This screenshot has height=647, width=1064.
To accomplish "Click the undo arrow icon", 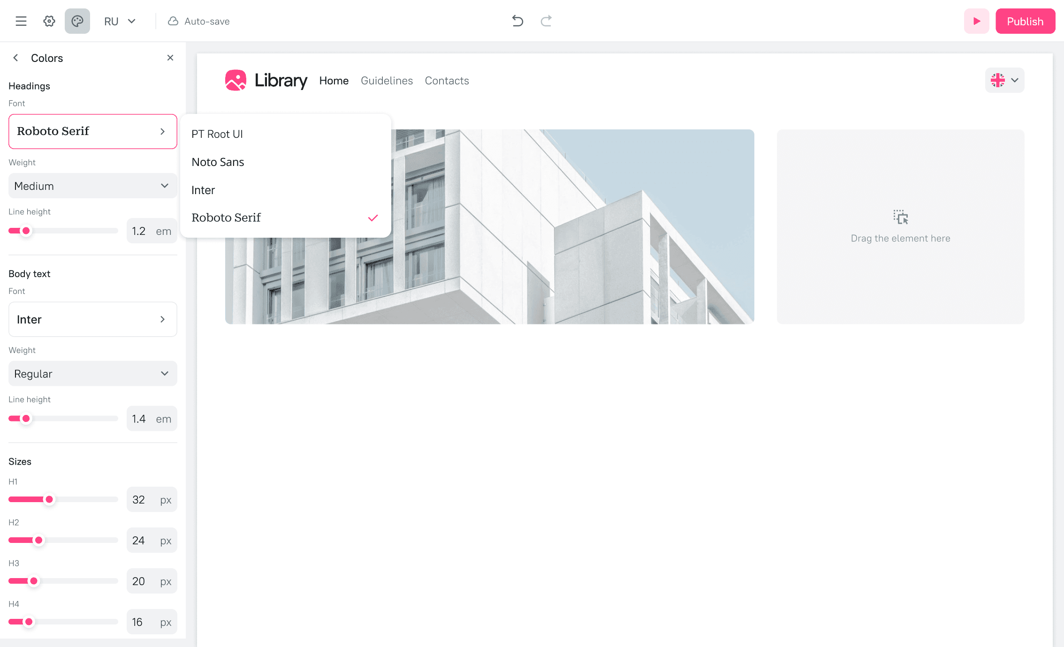I will [517, 21].
